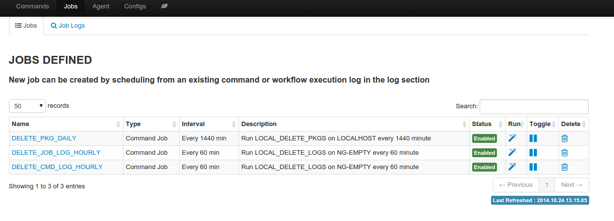Select the description 'Run LOCAL_DELETE_PKGS on LOCALHOST every 1440 minute'
This screenshot has width=614, height=221.
336,138
